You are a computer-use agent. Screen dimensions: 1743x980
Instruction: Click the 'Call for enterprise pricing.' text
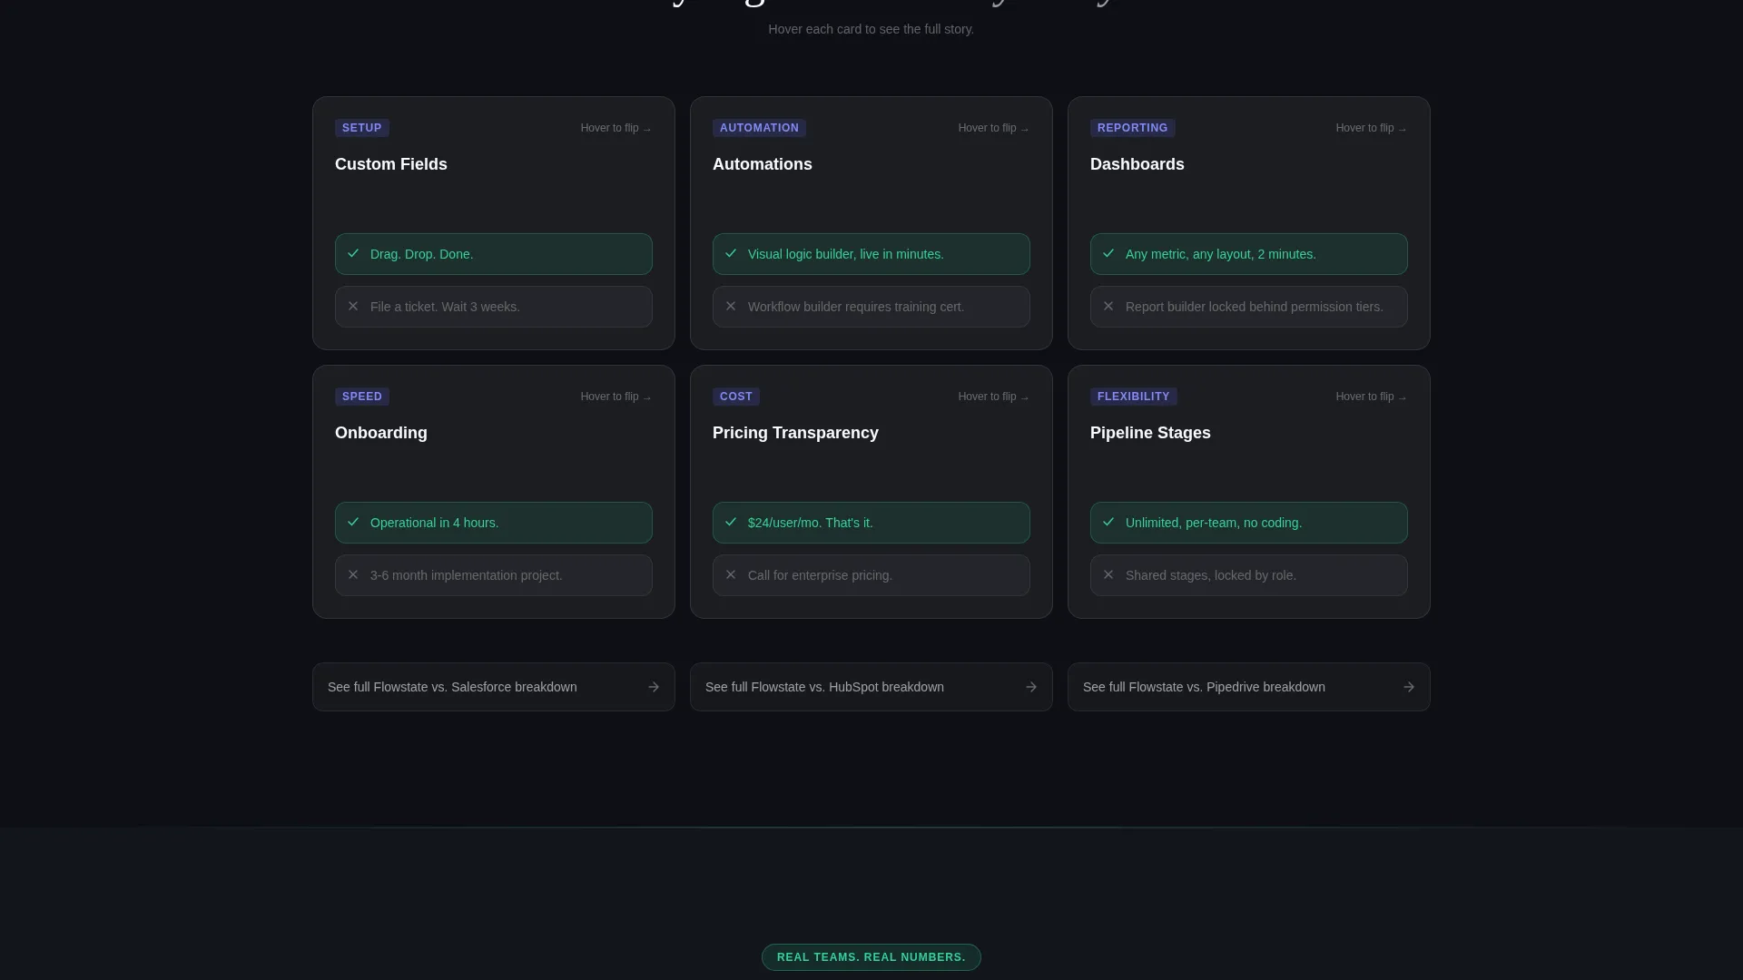821,575
